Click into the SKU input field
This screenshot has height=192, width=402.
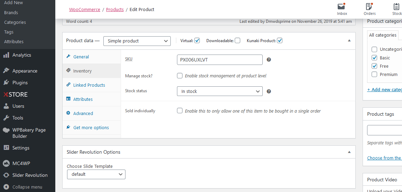pyautogui.click(x=220, y=60)
